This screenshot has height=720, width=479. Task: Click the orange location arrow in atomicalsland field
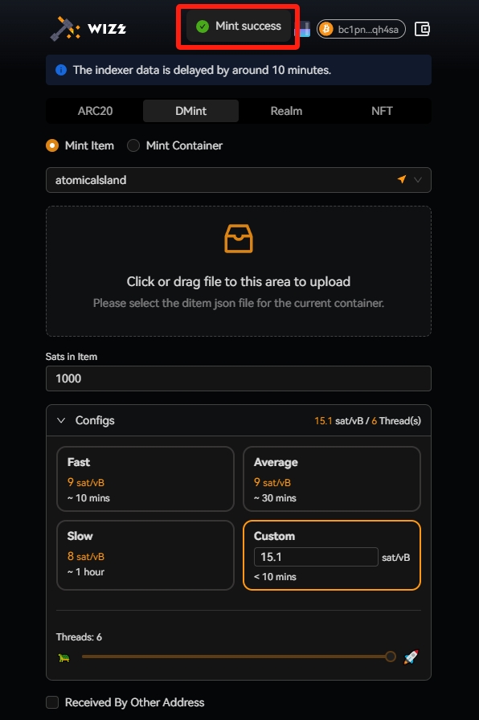[402, 179]
